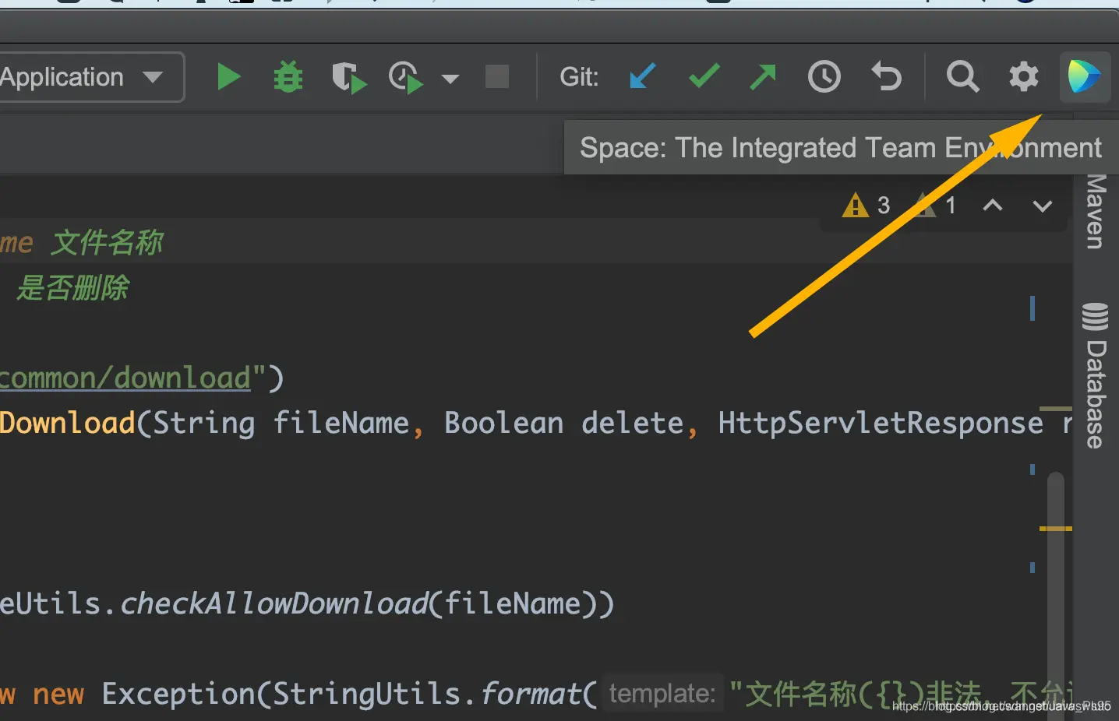Open Search Everywhere magnifier icon
1119x721 pixels.
coord(962,77)
